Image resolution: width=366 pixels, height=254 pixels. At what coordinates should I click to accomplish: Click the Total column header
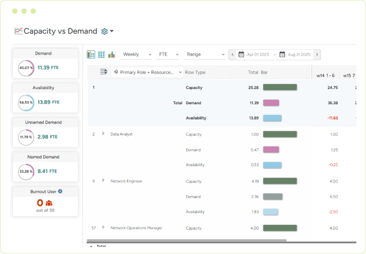pos(253,72)
